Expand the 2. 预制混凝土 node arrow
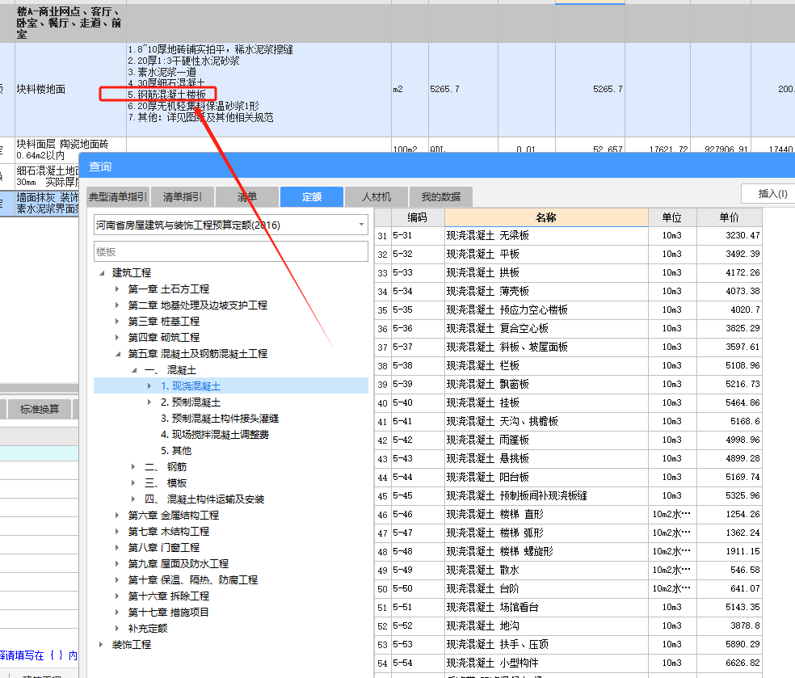The width and height of the screenshot is (795, 678). coord(149,402)
